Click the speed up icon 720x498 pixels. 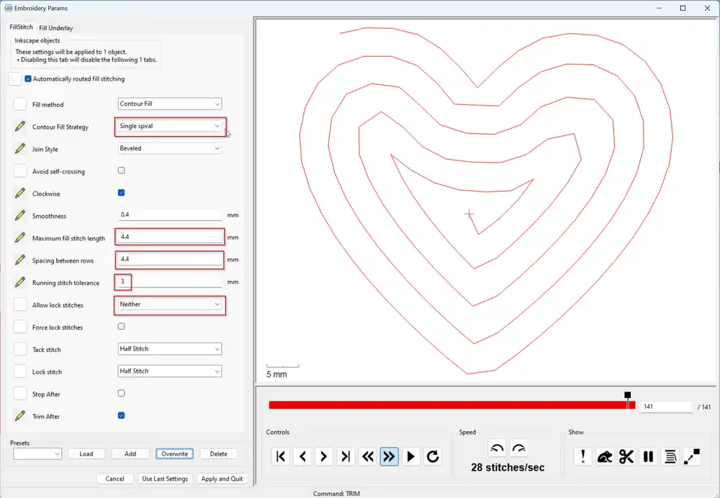tap(519, 448)
